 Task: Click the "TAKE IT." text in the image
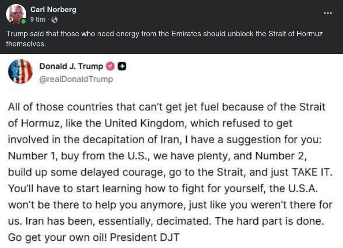(x=313, y=172)
